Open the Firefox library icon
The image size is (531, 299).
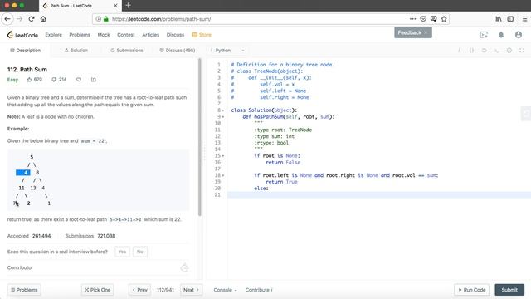click(x=499, y=19)
